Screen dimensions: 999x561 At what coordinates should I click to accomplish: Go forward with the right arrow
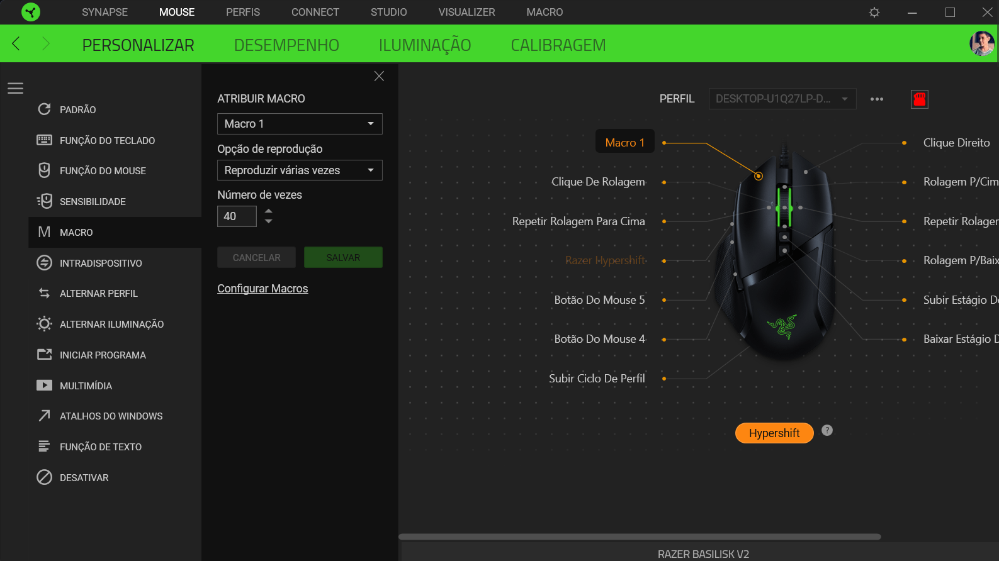coord(45,43)
